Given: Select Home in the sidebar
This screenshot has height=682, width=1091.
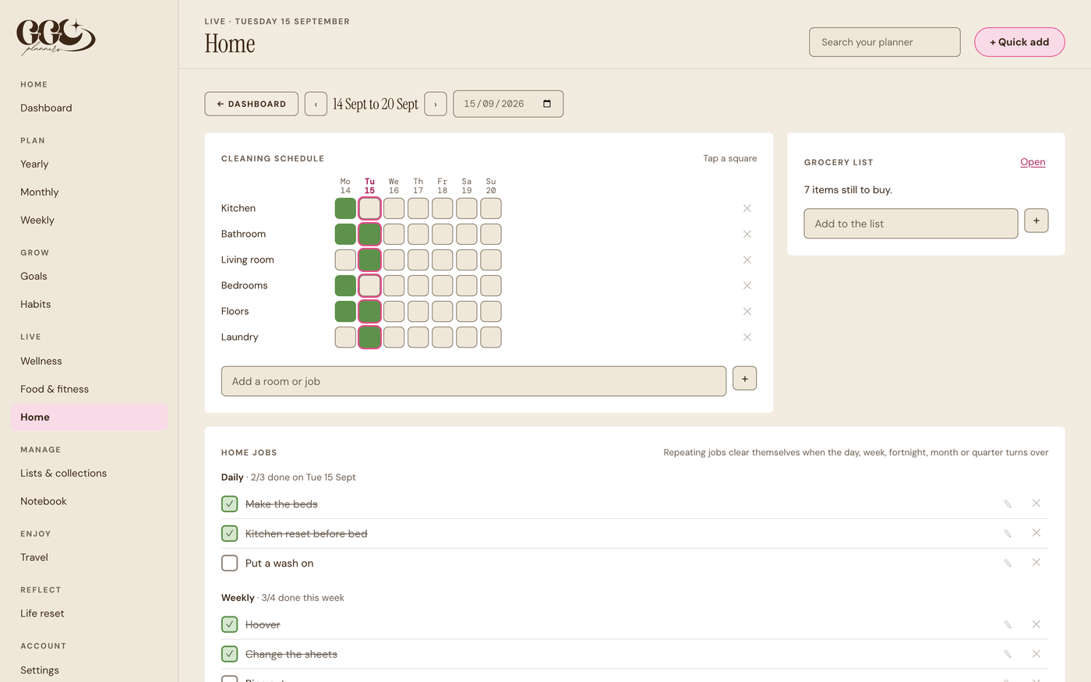Looking at the screenshot, I should (x=89, y=417).
